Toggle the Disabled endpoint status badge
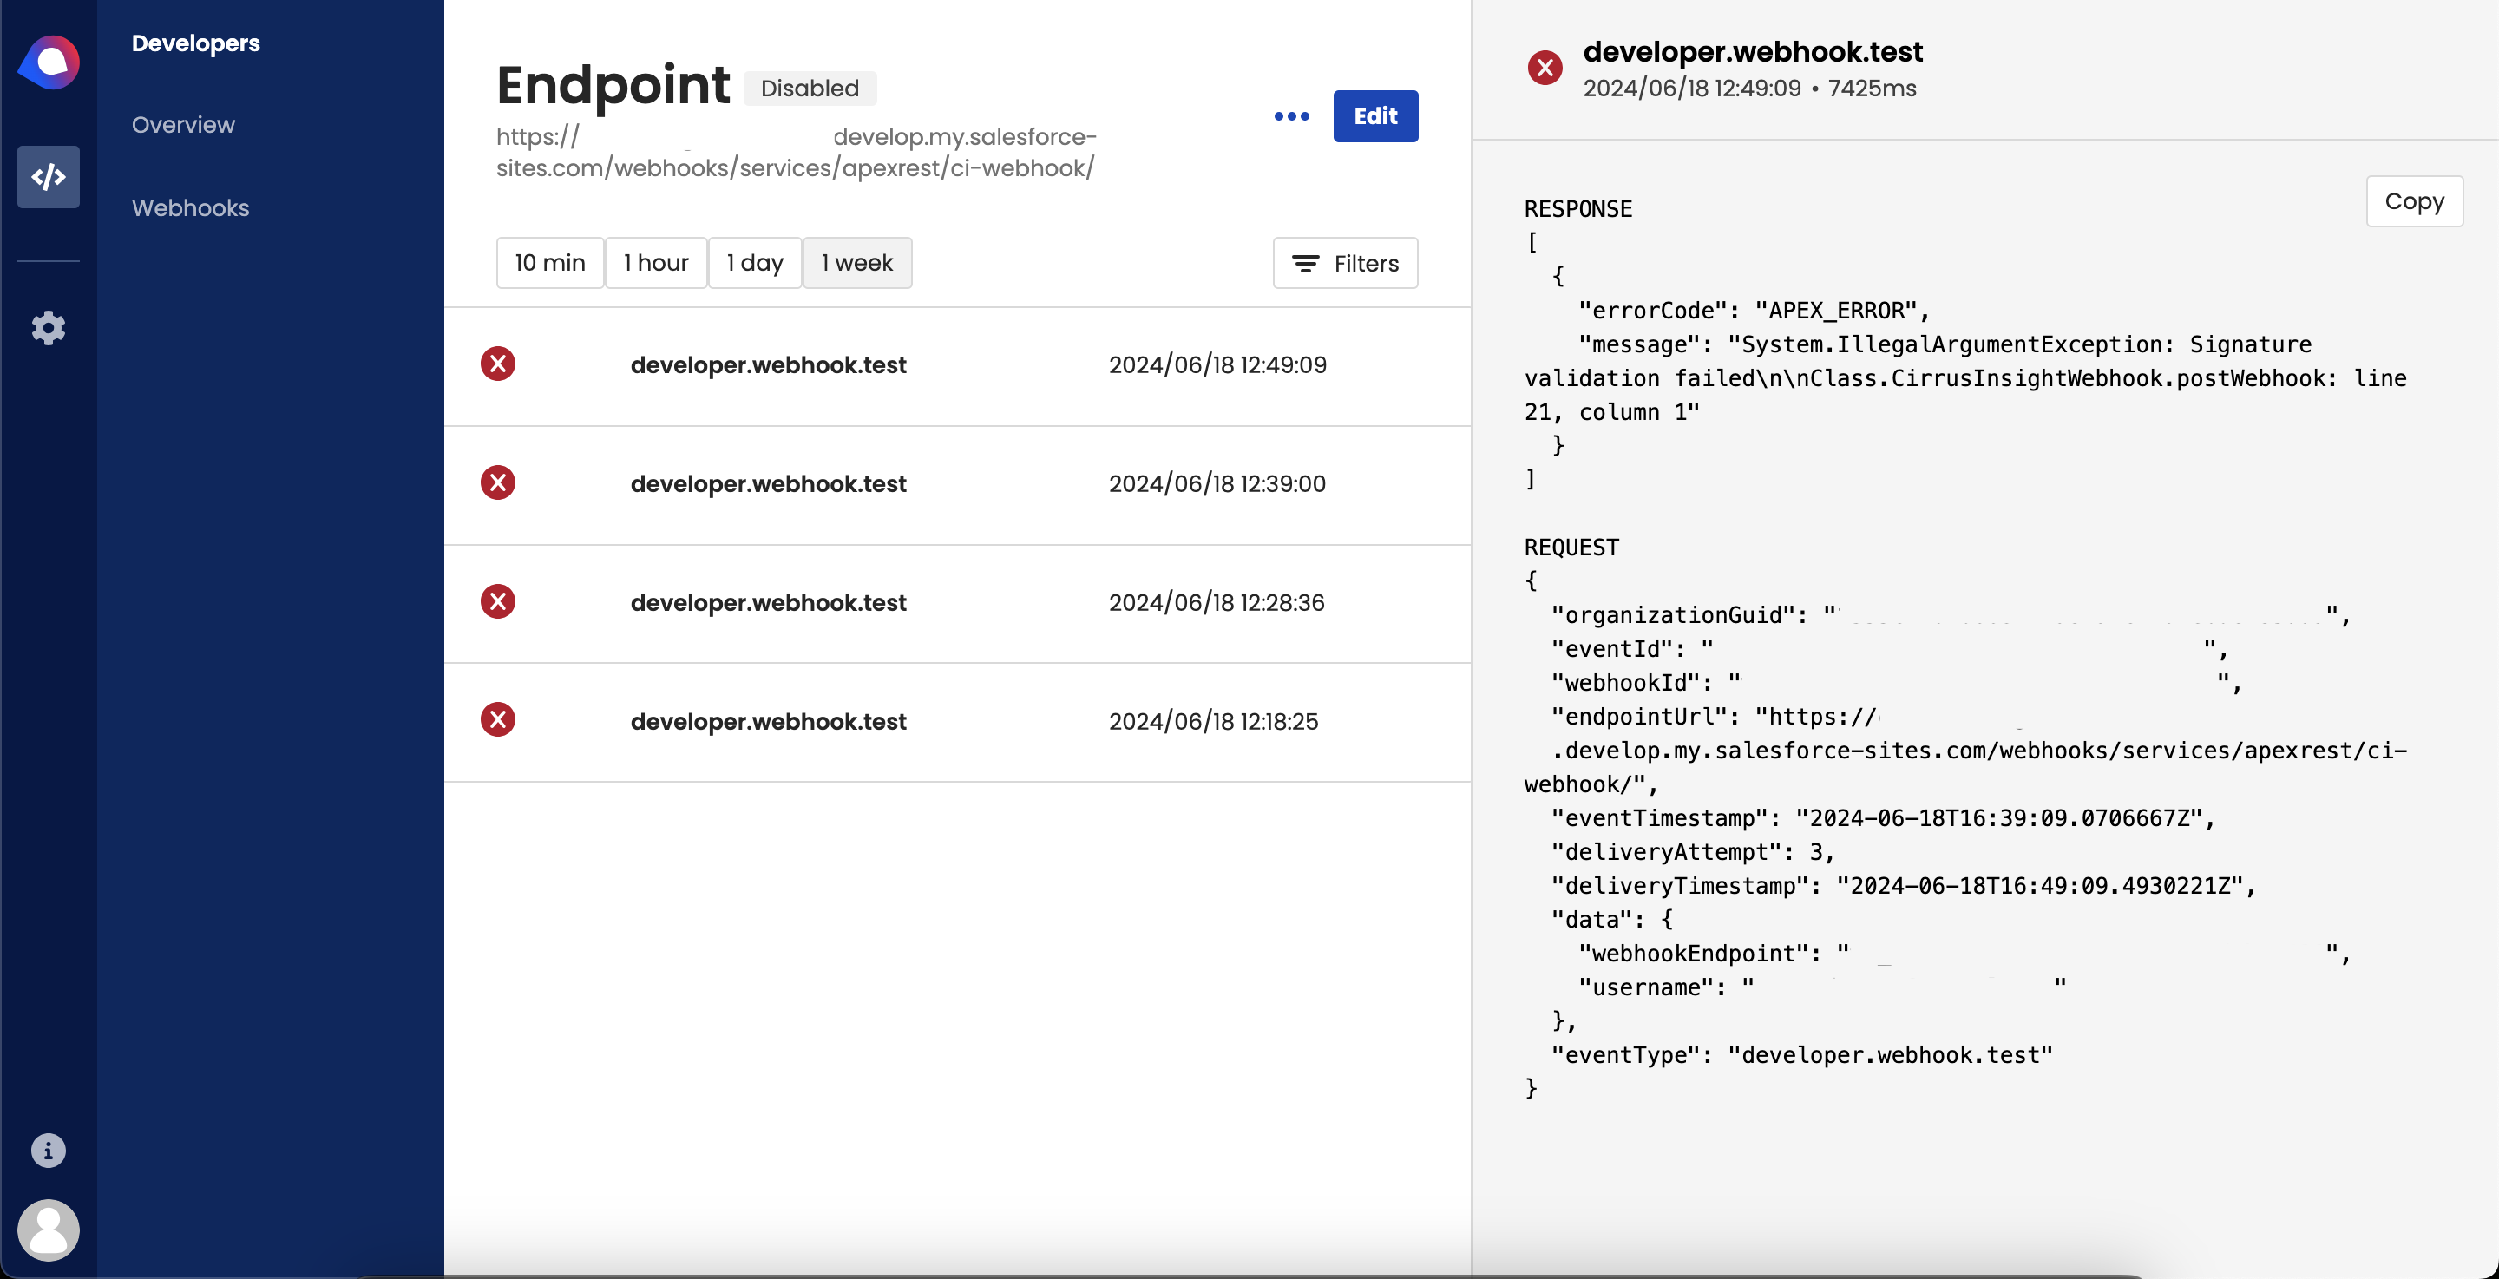 click(x=810, y=89)
